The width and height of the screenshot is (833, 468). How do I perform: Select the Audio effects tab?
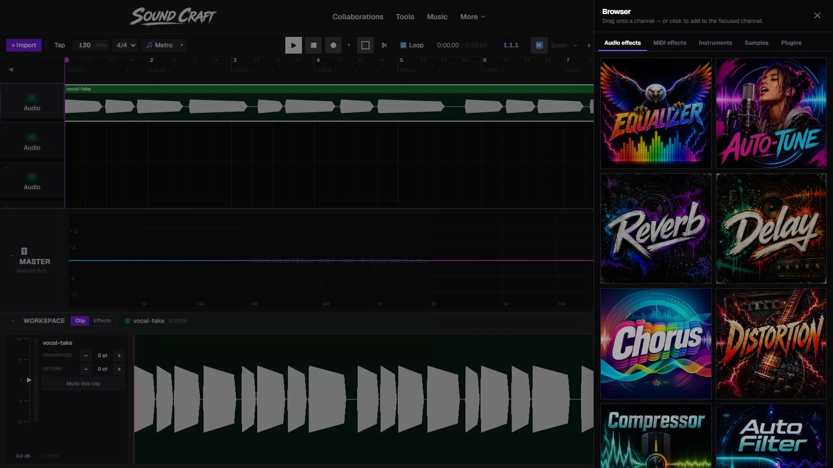623,43
